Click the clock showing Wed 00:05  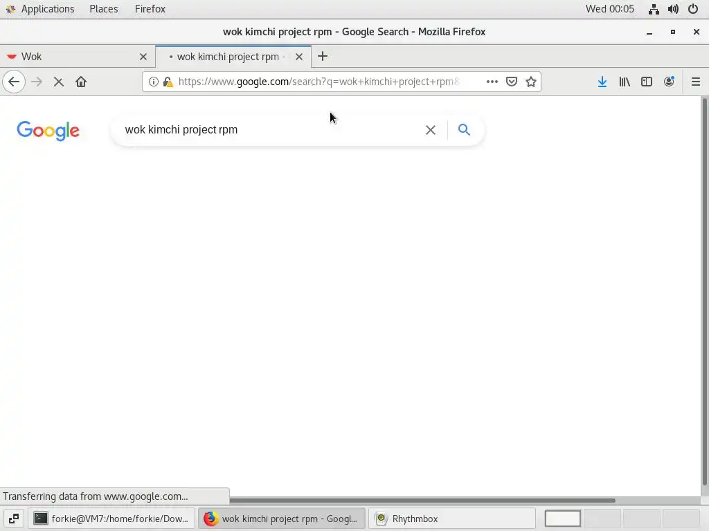pos(609,9)
